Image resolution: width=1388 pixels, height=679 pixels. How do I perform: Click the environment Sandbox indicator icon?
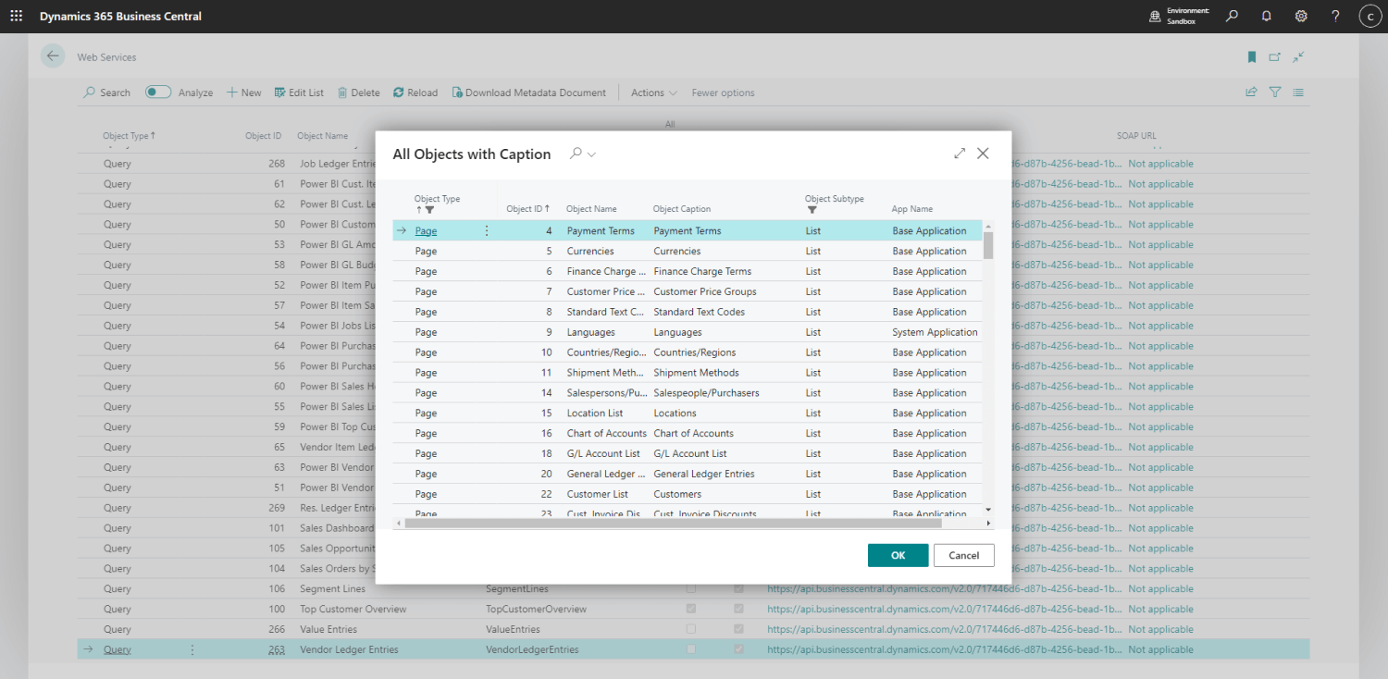[1154, 16]
